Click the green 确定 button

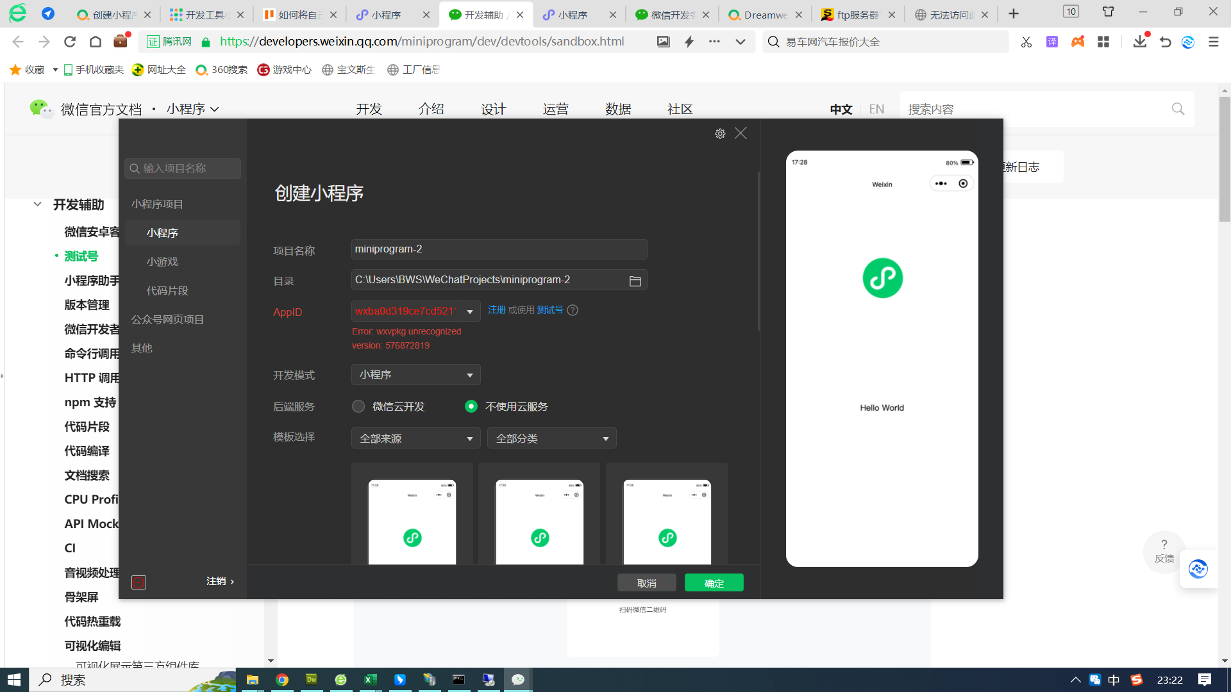click(714, 582)
